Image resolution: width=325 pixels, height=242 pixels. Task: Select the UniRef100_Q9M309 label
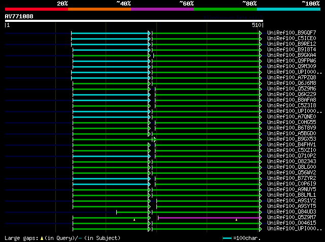click(291, 67)
